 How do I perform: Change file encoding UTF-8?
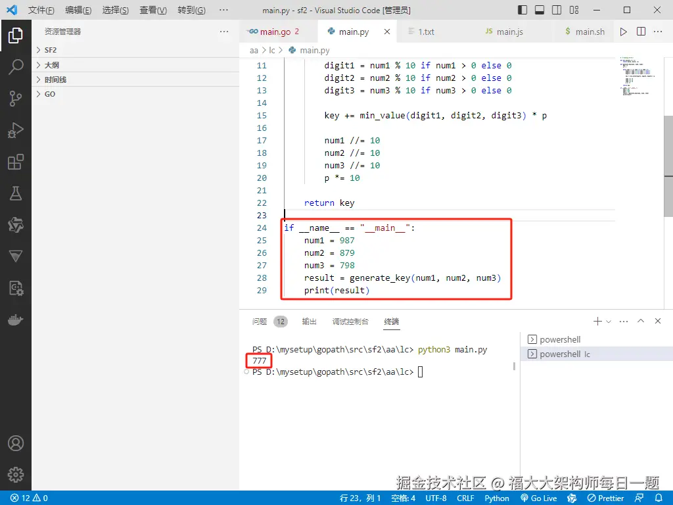(436, 498)
